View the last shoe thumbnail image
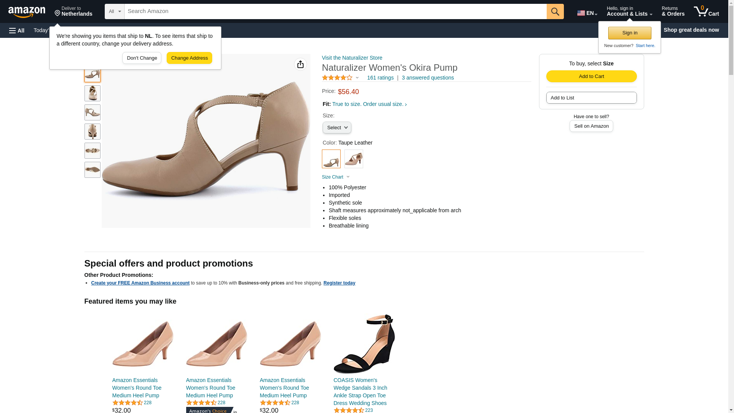 pos(92,170)
